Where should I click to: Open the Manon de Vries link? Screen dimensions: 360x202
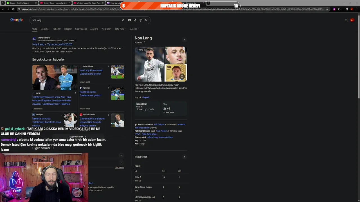(x=166, y=137)
